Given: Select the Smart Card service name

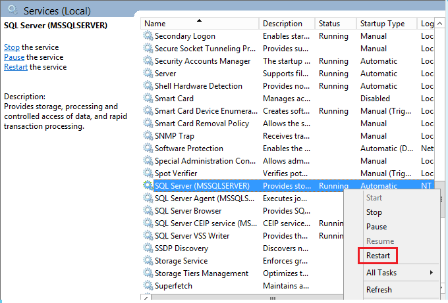Looking at the screenshot, I should (x=174, y=99).
